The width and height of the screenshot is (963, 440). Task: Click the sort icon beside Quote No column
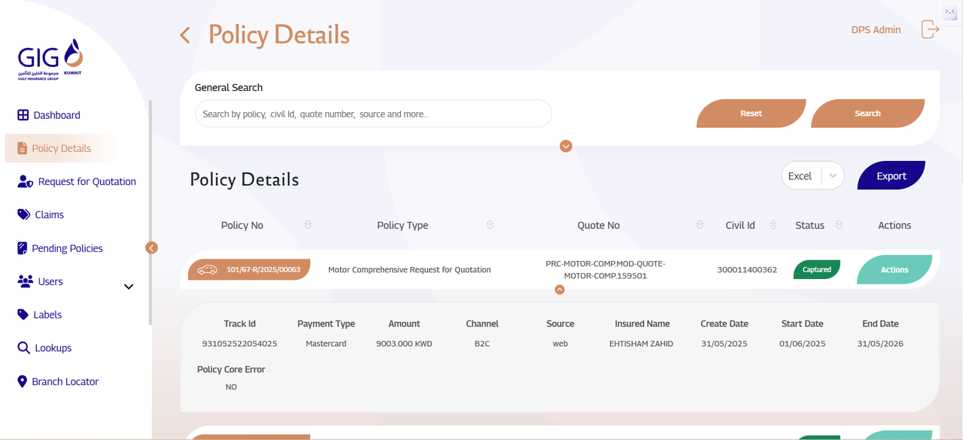[x=700, y=225]
